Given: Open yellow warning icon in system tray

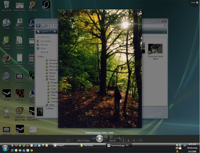Looking at the screenshot, I should (x=177, y=152).
